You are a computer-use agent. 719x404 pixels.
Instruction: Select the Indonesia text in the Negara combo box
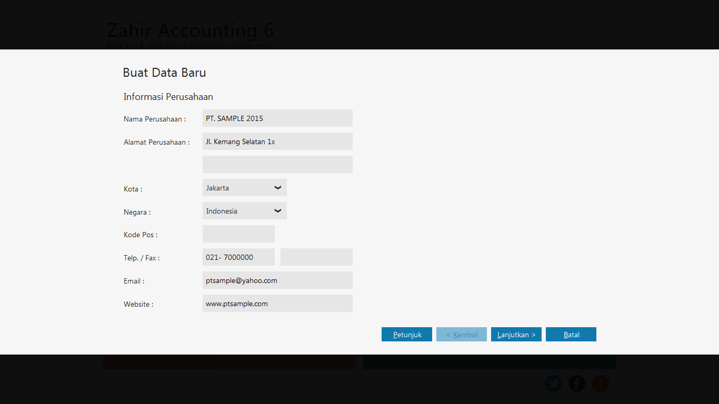coord(222,211)
